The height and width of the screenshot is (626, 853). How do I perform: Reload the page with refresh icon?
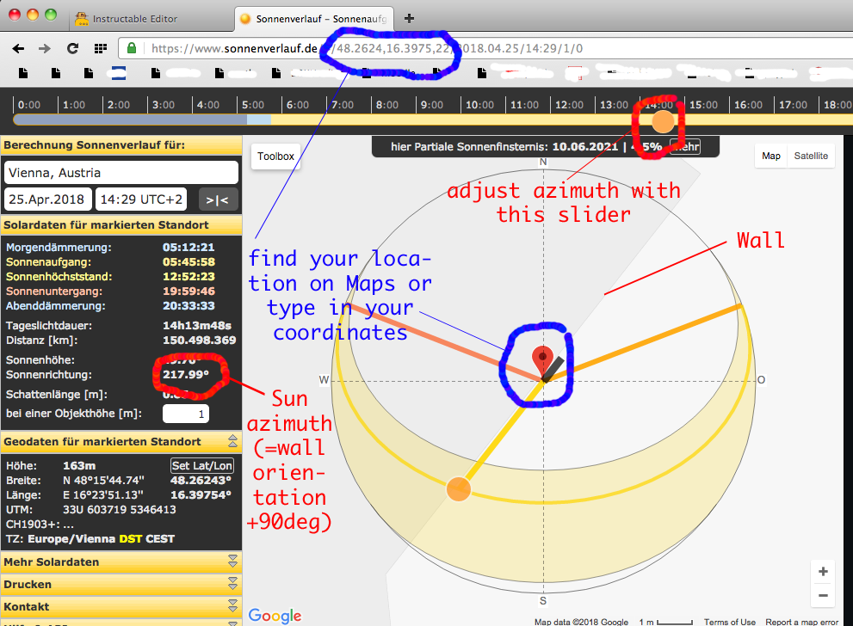tap(72, 48)
